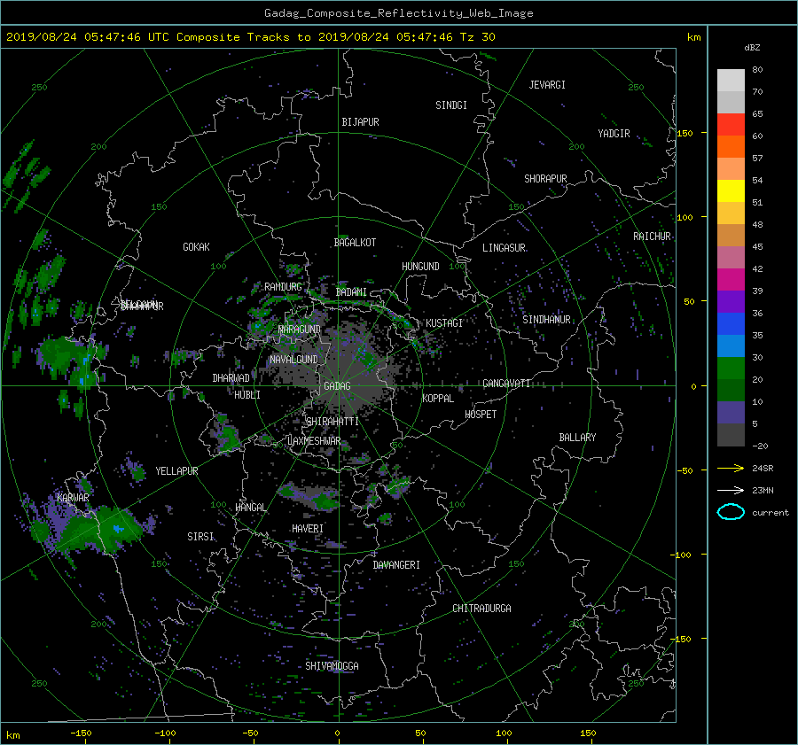This screenshot has height=745, width=798.
Task: Click the RAMDURG city label
Action: pyautogui.click(x=283, y=287)
